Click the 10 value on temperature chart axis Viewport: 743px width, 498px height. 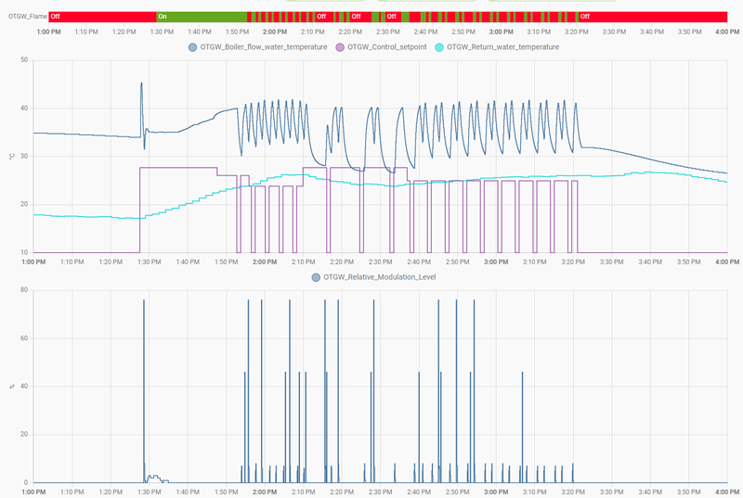[x=24, y=252]
